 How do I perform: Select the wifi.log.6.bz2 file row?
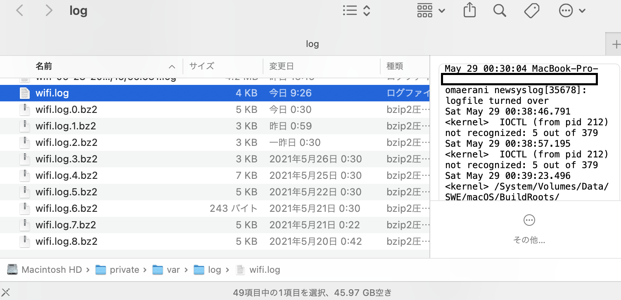[x=66, y=209]
